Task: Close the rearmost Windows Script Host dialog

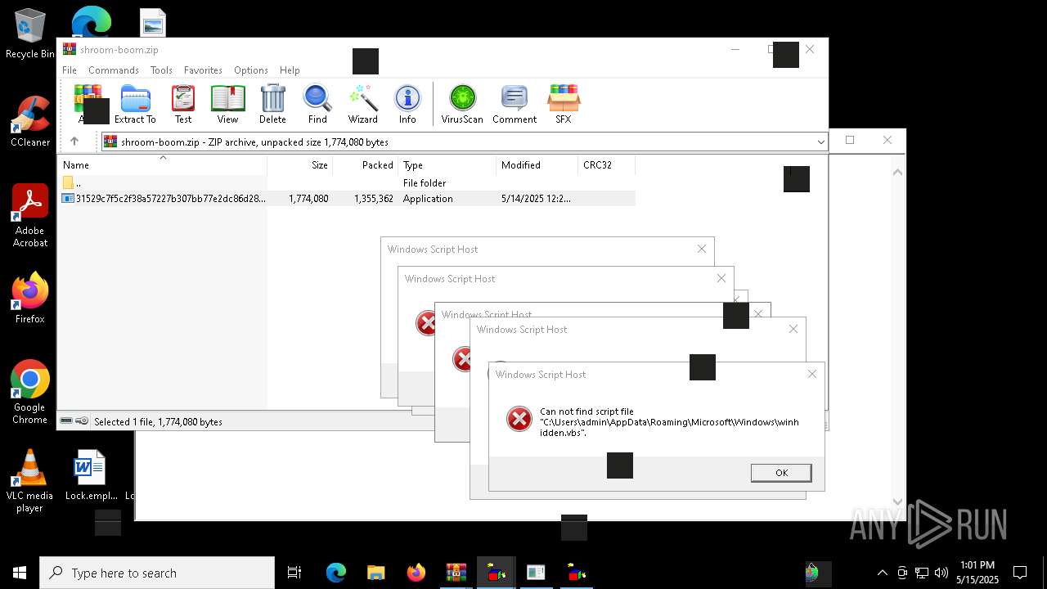Action: [x=701, y=249]
